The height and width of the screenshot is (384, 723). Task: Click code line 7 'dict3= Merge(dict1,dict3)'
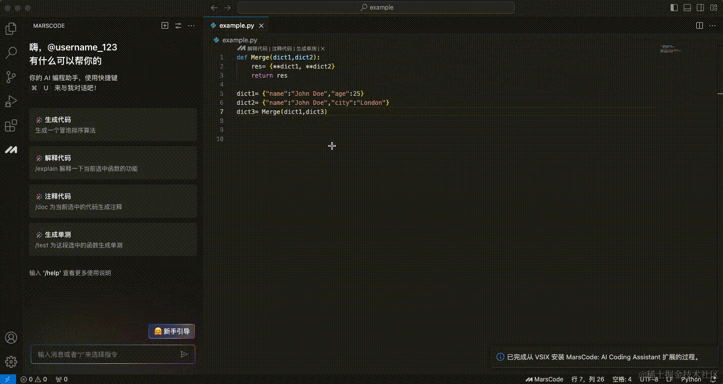coord(282,112)
